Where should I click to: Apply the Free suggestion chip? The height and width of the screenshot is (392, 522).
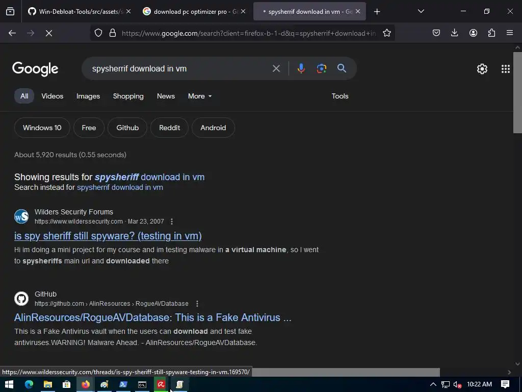(89, 128)
